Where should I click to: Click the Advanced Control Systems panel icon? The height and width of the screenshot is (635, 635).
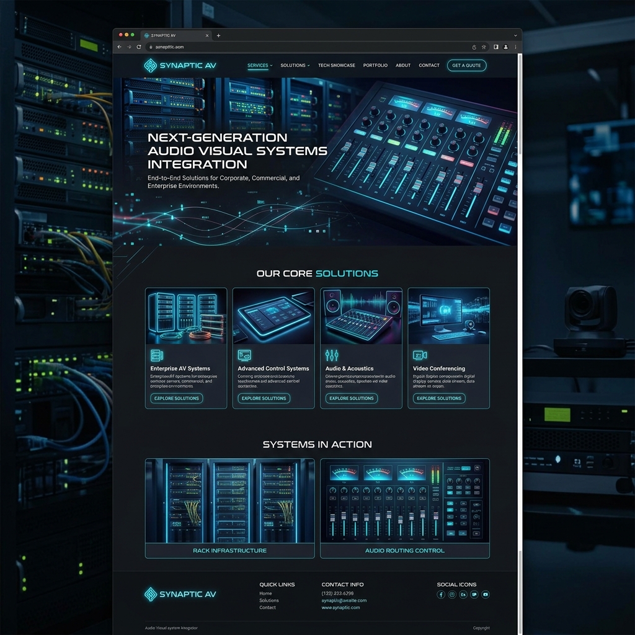(244, 355)
